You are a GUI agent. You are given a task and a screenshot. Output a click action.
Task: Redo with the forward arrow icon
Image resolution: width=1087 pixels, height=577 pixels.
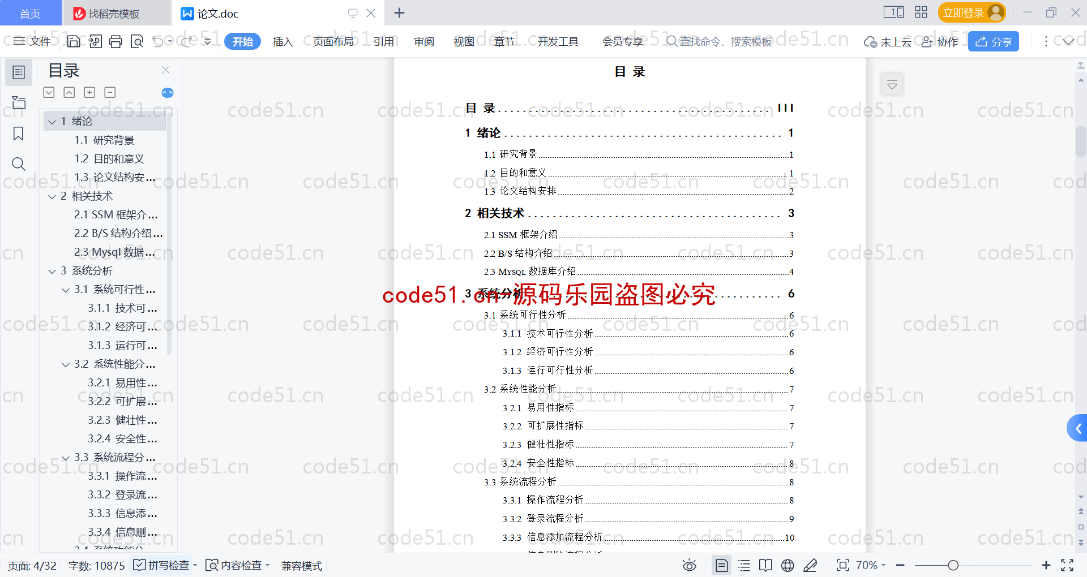[x=186, y=41]
